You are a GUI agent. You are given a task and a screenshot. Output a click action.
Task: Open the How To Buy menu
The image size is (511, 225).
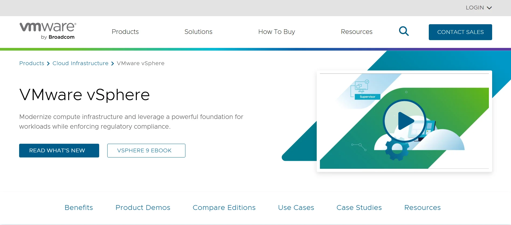pos(277,32)
